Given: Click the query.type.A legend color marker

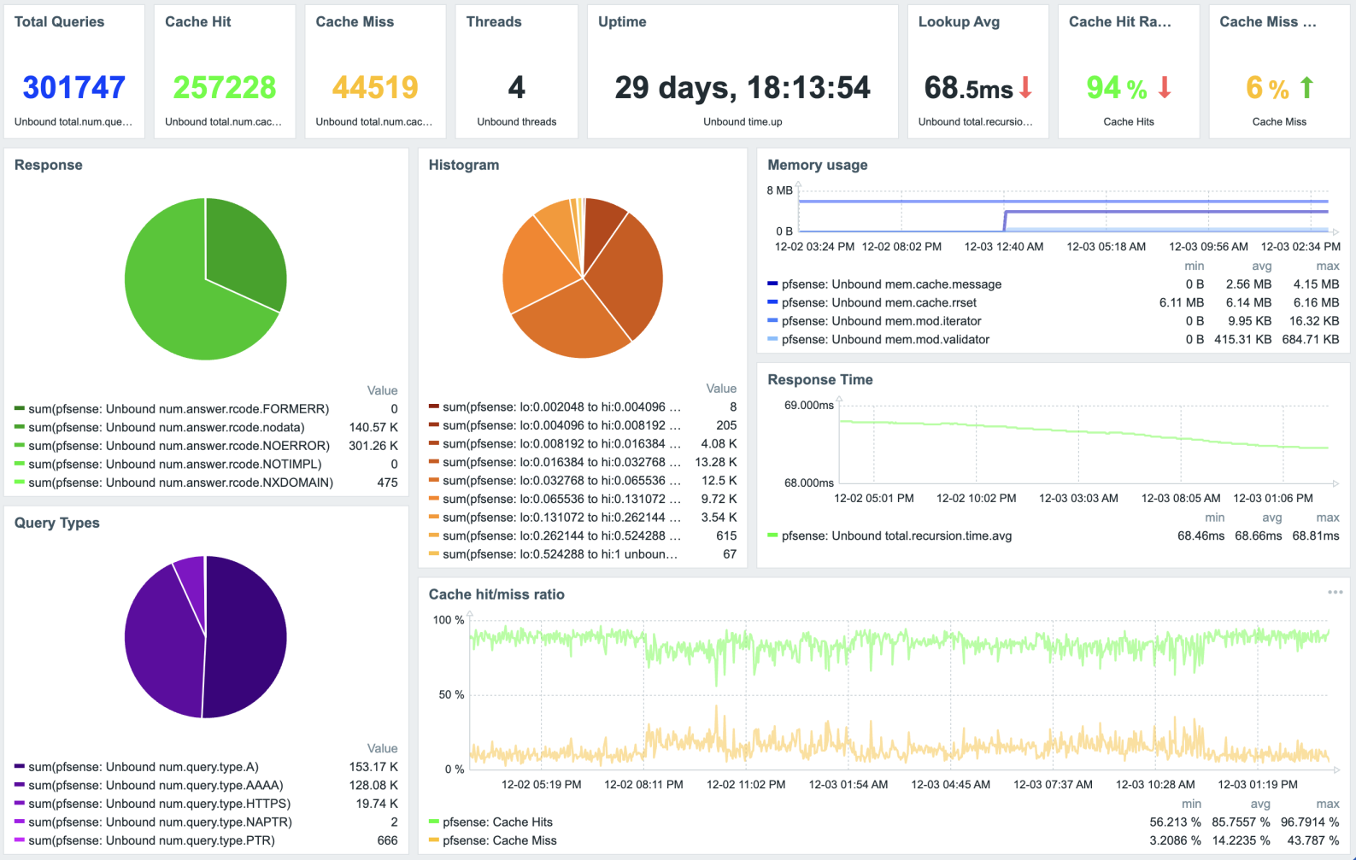Looking at the screenshot, I should click(x=20, y=767).
